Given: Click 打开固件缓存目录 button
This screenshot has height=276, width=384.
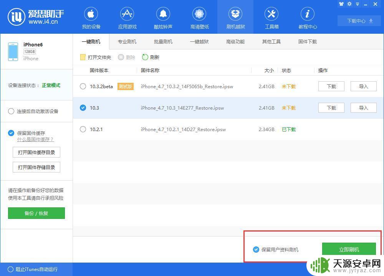Looking at the screenshot, I should click(x=36, y=152).
